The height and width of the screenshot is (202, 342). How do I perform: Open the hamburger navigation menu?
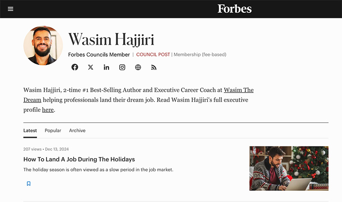click(10, 9)
